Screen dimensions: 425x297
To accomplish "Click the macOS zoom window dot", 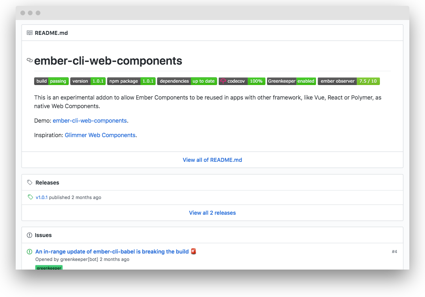I will [x=38, y=13].
